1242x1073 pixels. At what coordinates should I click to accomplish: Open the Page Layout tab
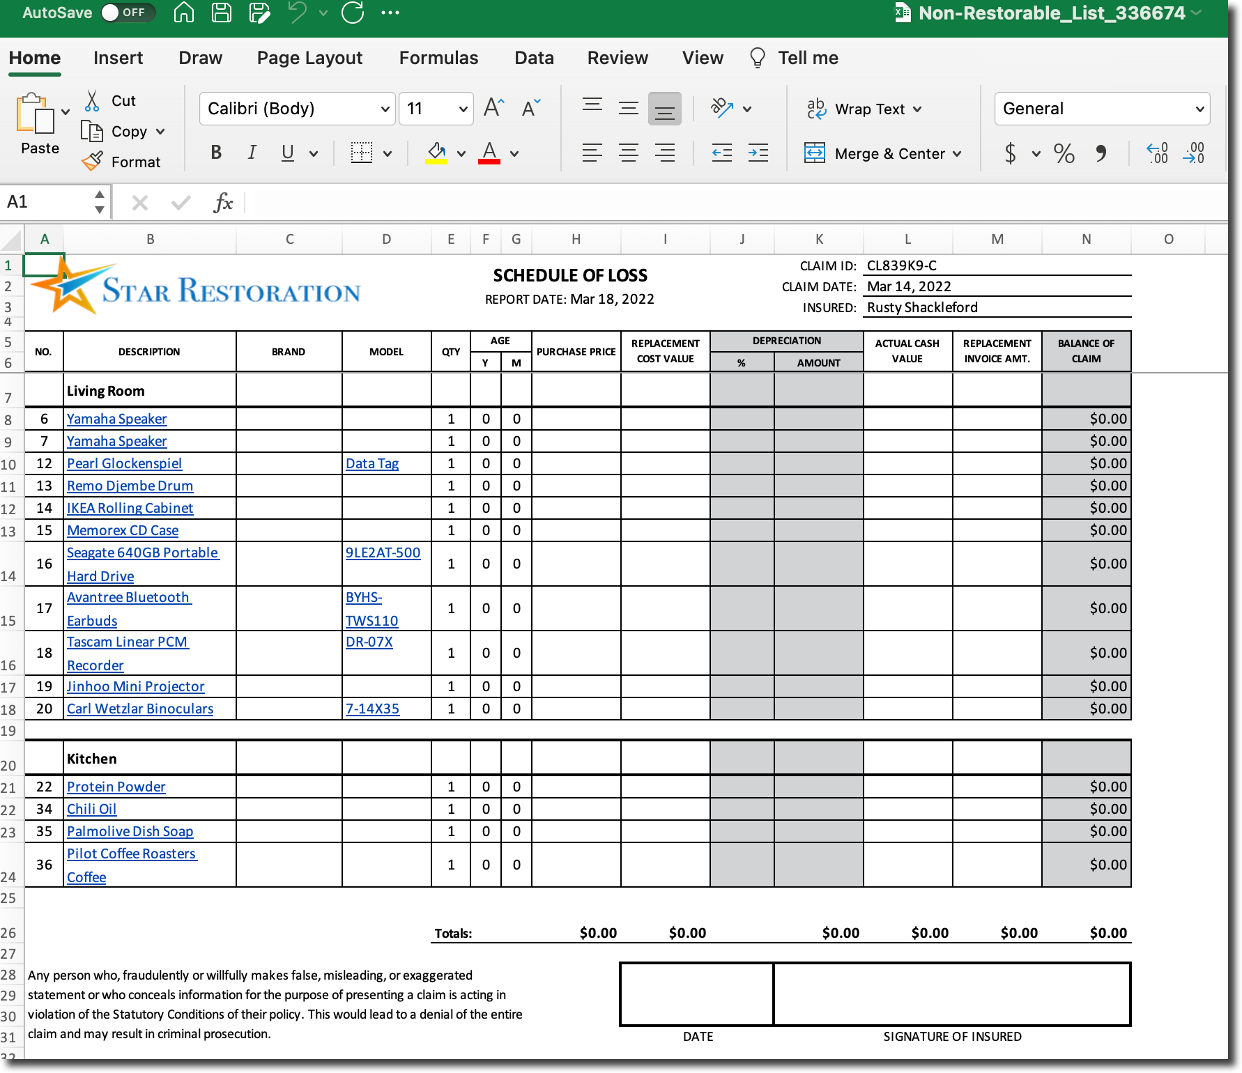coord(309,58)
